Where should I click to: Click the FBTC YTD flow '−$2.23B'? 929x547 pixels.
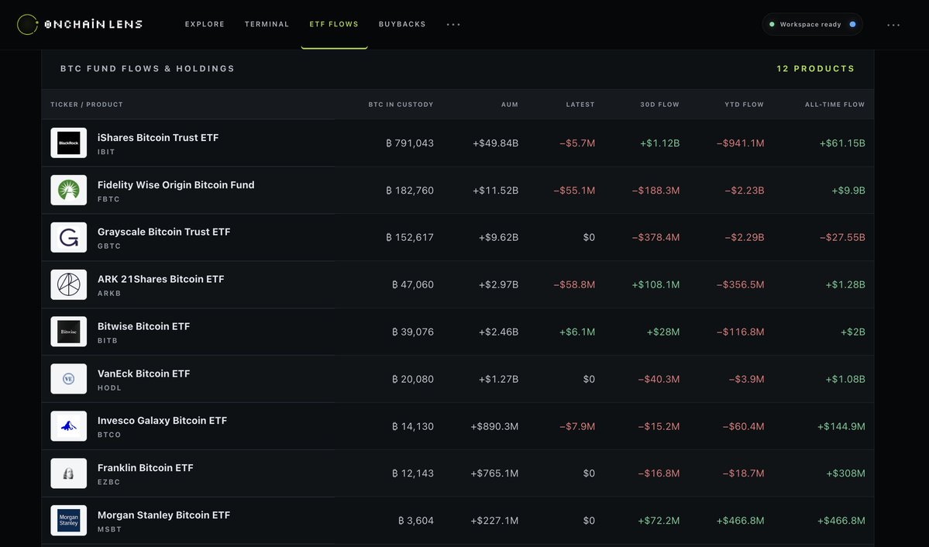[x=745, y=191]
